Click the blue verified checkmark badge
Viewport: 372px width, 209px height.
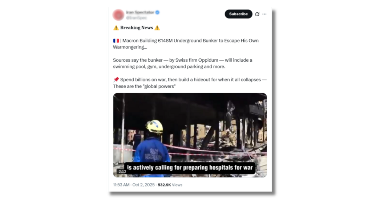coord(157,12)
